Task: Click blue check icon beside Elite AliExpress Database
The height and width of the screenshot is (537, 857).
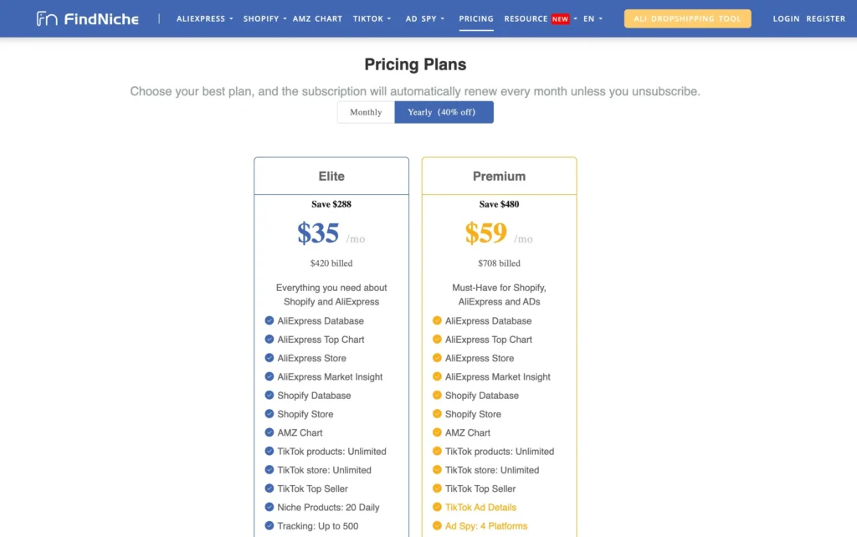Action: pos(269,320)
